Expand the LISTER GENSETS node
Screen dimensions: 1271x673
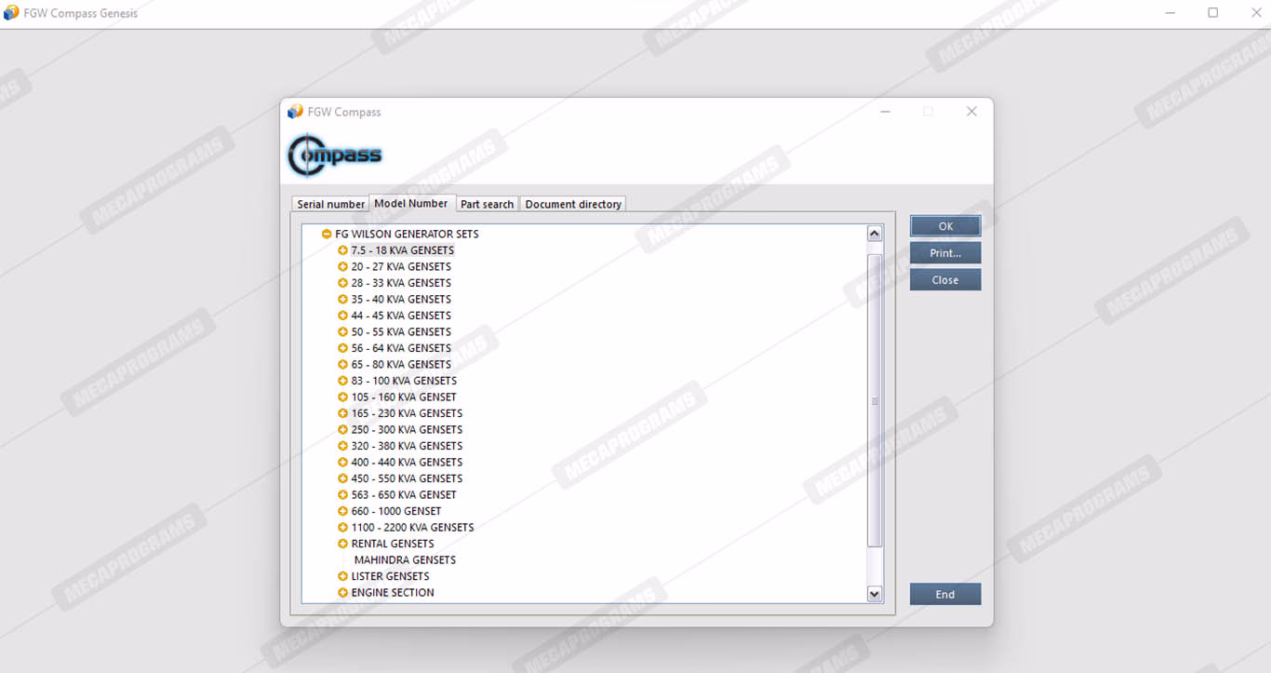342,576
